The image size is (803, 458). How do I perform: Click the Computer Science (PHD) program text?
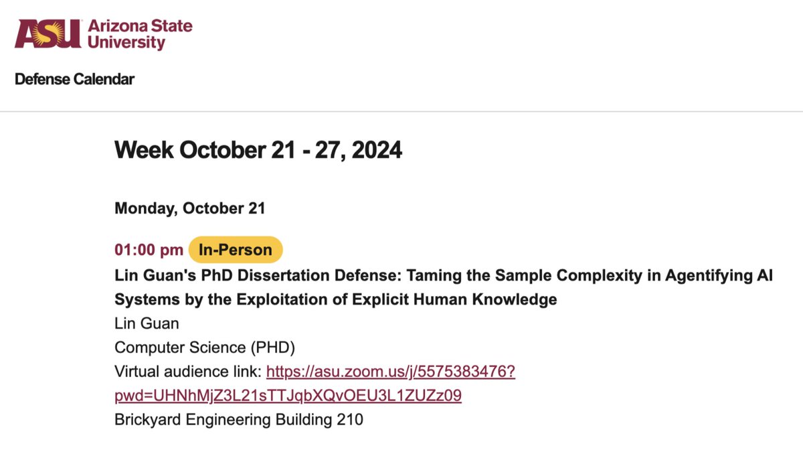205,348
